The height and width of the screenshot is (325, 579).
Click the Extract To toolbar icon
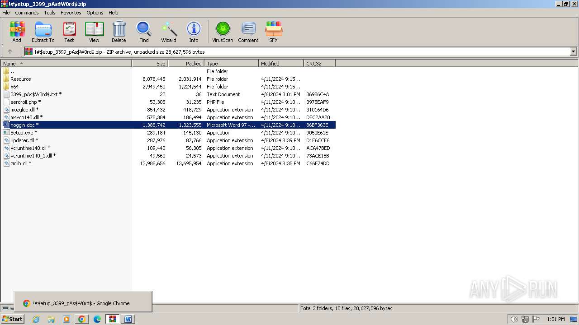click(x=43, y=32)
